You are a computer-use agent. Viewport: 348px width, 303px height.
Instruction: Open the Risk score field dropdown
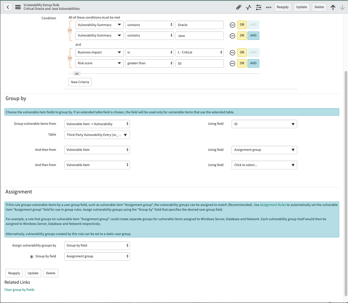coord(99,63)
